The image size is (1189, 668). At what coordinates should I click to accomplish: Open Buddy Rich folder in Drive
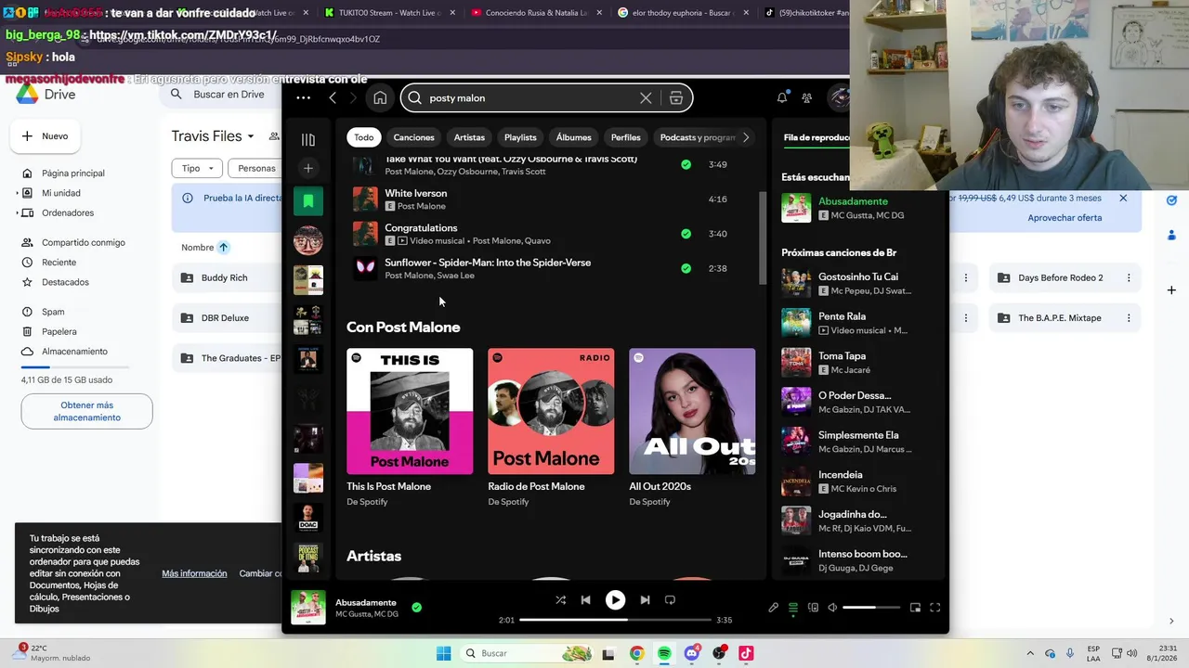228,277
